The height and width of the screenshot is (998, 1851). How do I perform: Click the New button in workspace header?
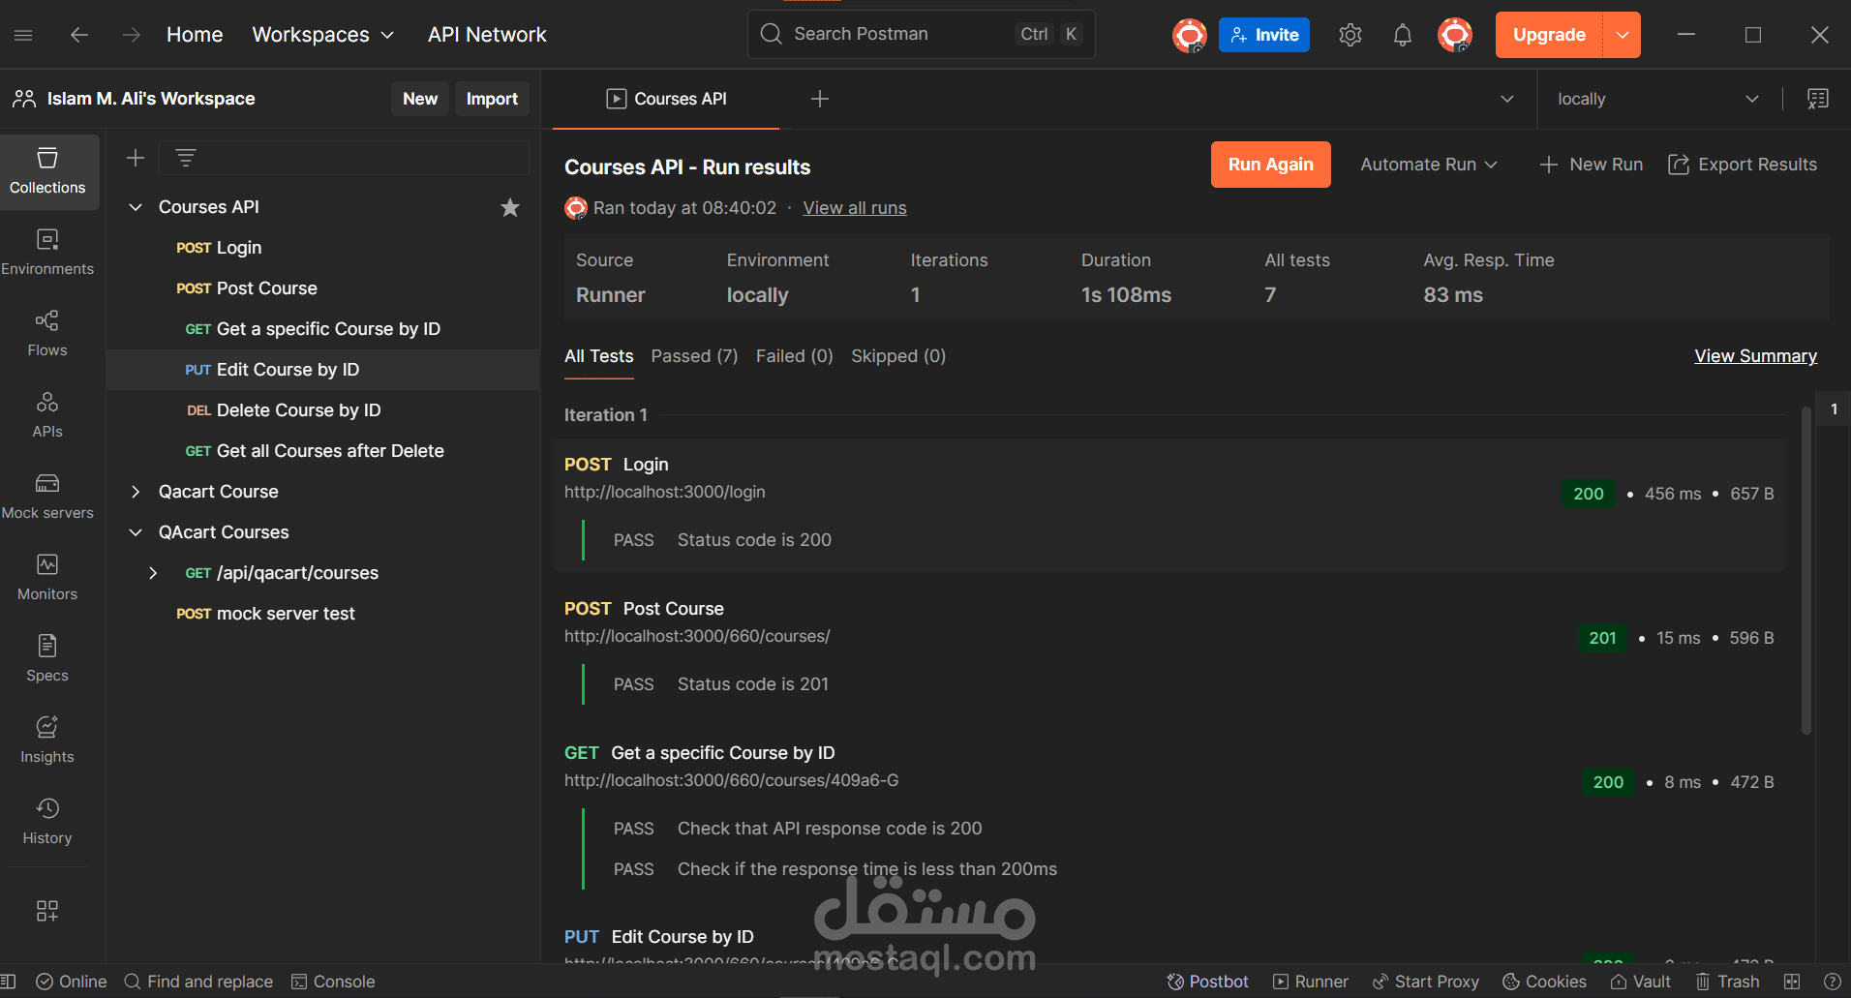pos(420,99)
